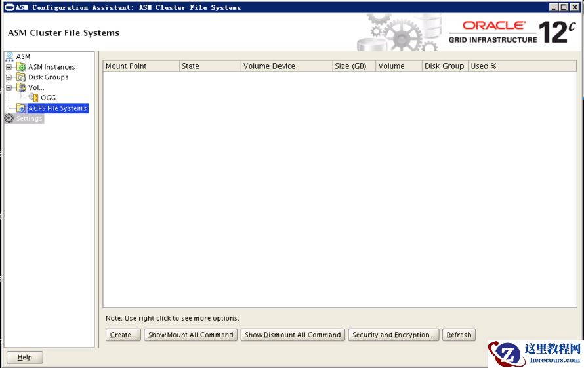
Task: Select ASM Instances in the tree
Action: pyautogui.click(x=52, y=67)
